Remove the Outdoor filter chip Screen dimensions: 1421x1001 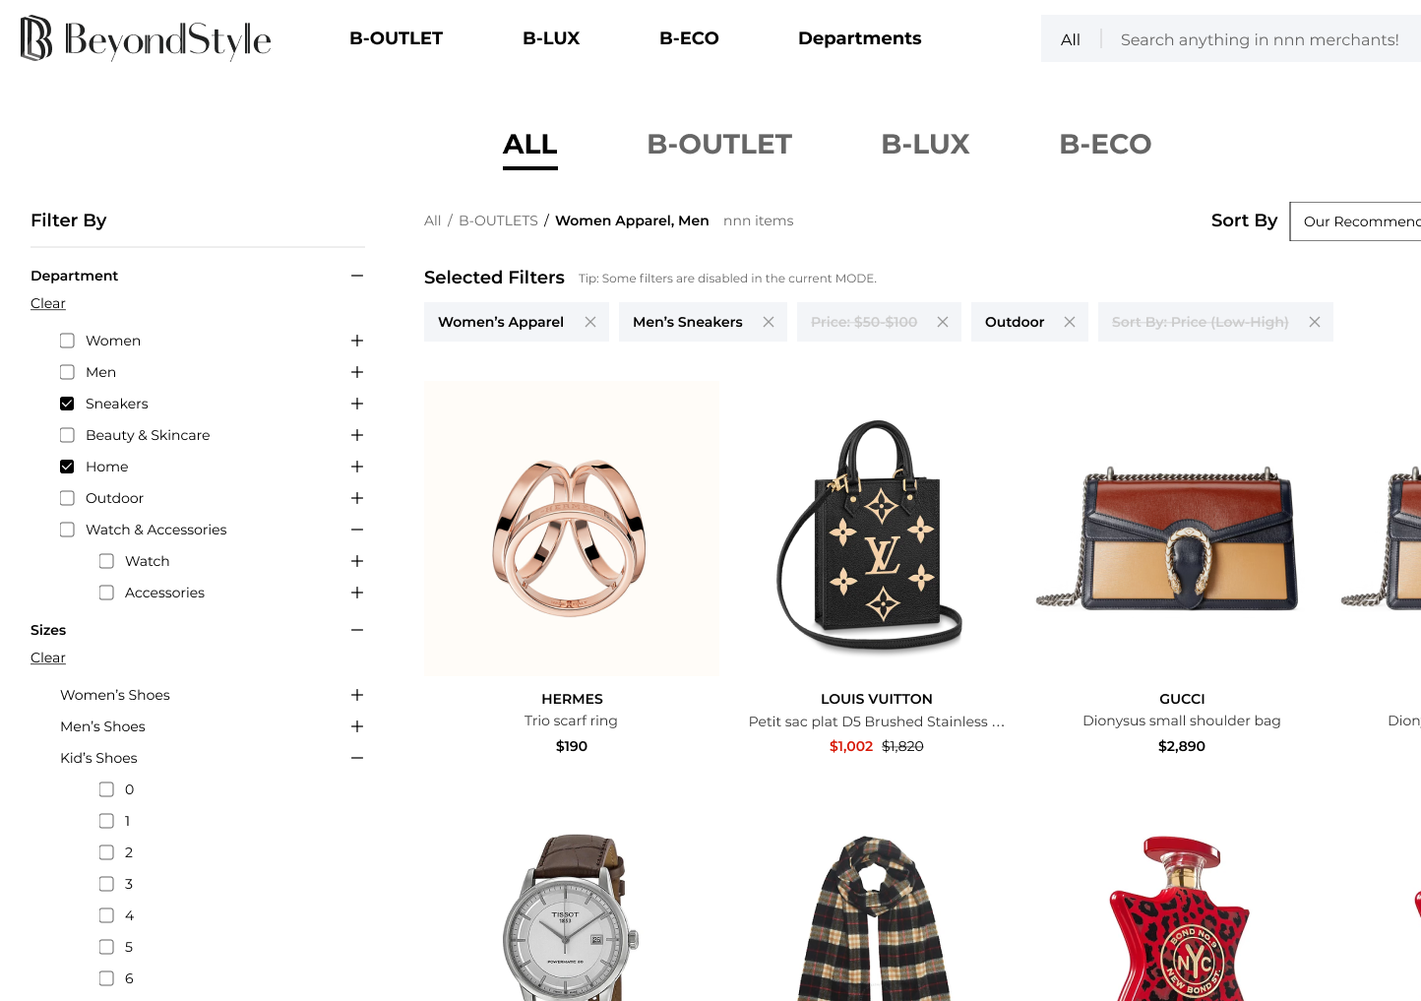click(x=1070, y=322)
